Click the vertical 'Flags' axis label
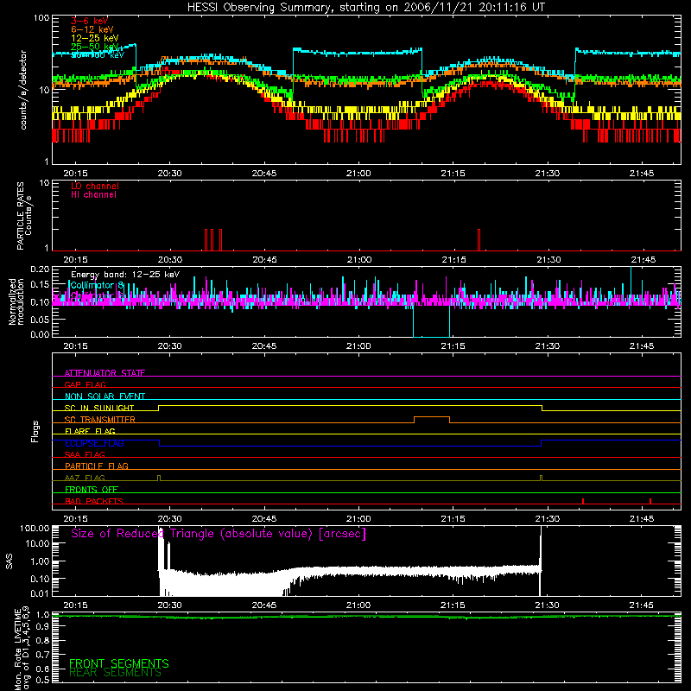This screenshot has height=691, width=691. (x=35, y=431)
